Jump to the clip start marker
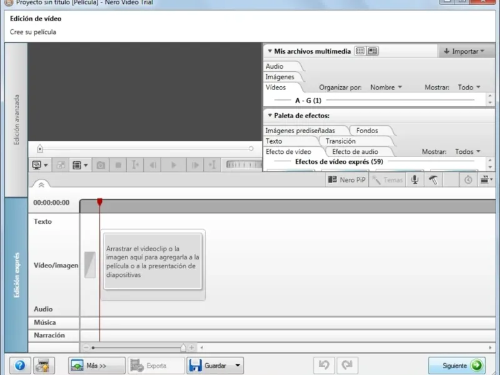 [135, 165]
